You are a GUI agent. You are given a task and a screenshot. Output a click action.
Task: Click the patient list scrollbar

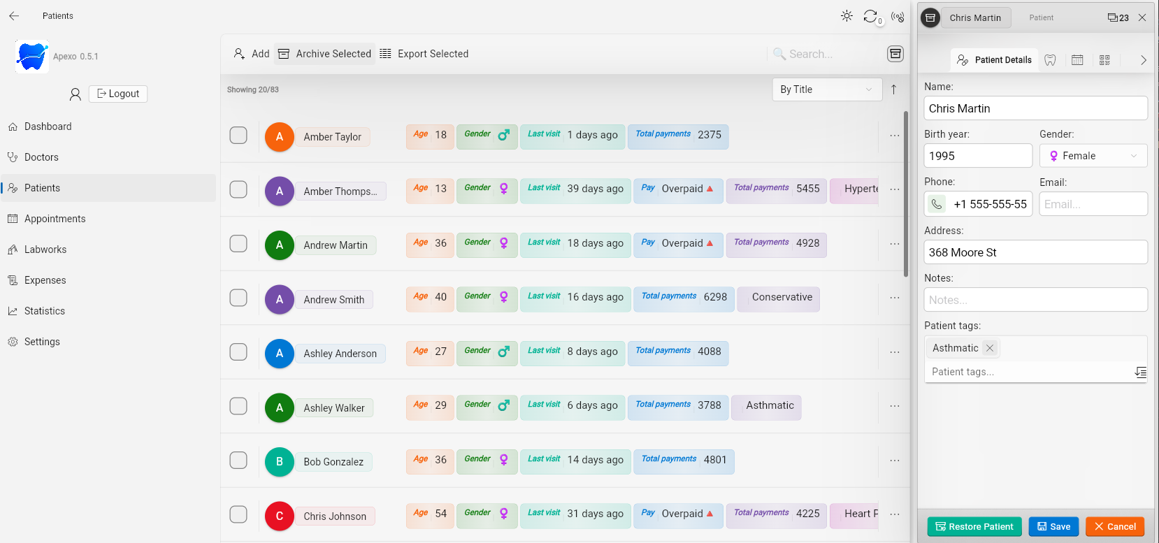906,194
